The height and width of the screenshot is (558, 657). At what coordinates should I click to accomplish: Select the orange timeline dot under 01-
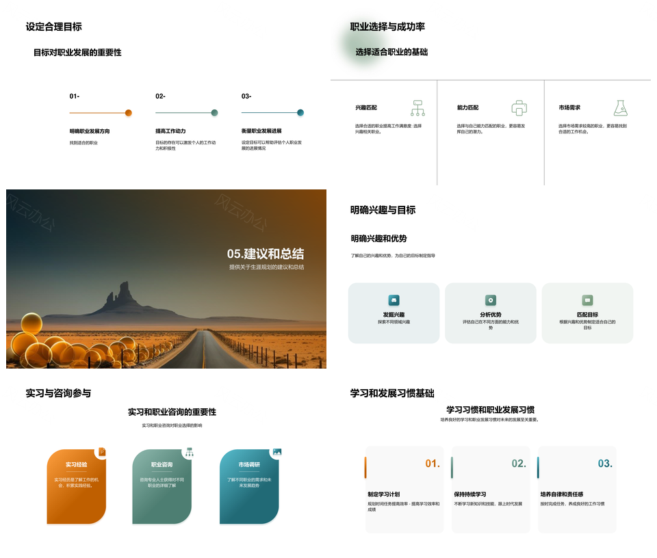coord(129,113)
